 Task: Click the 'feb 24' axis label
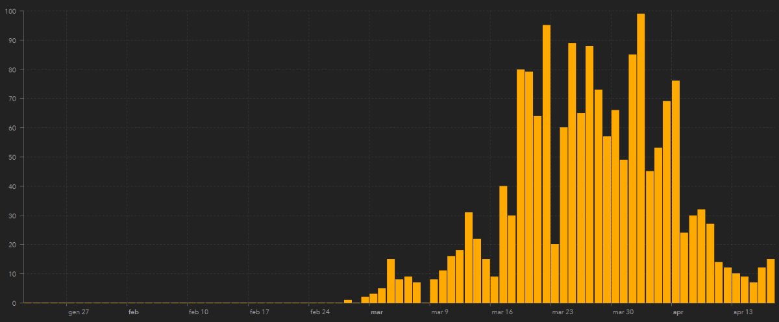click(320, 312)
